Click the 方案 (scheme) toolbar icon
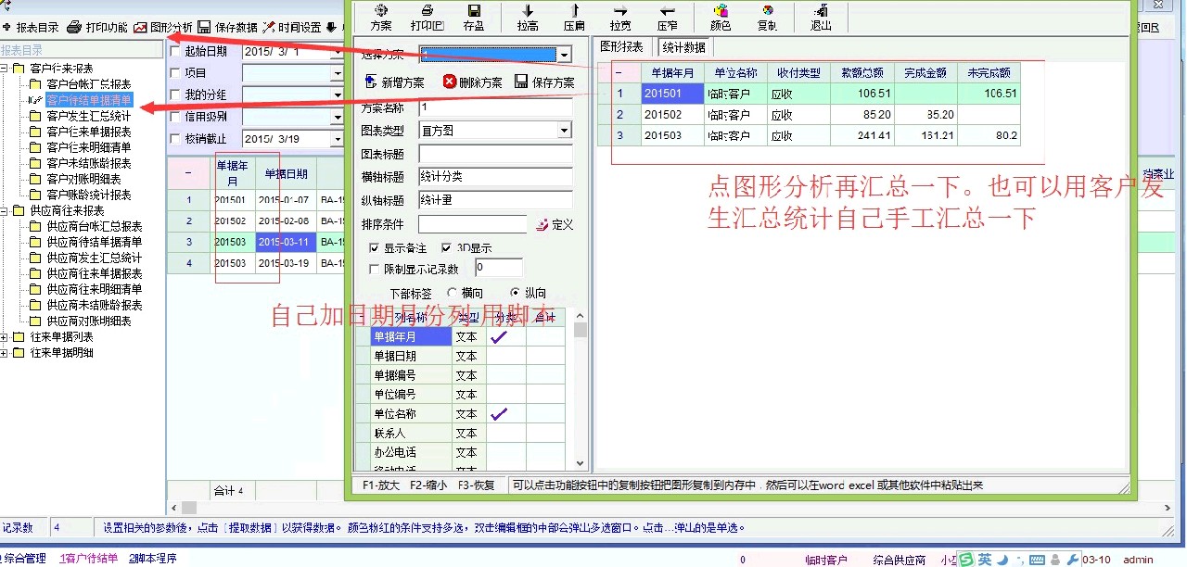The height and width of the screenshot is (567, 1187). pos(381,11)
